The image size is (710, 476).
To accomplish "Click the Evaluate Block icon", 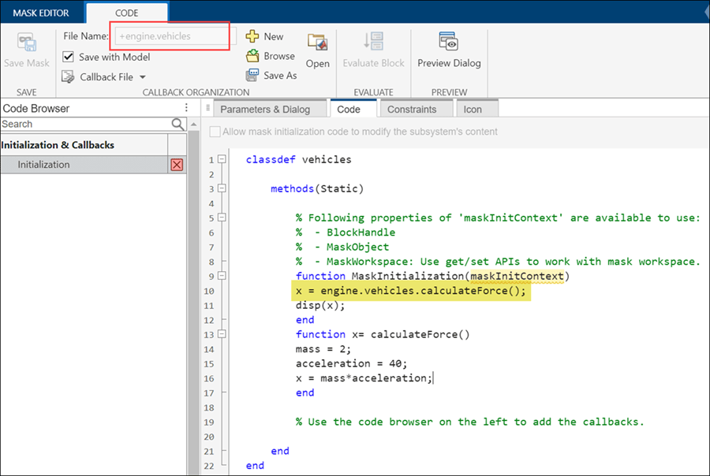I will [x=374, y=41].
